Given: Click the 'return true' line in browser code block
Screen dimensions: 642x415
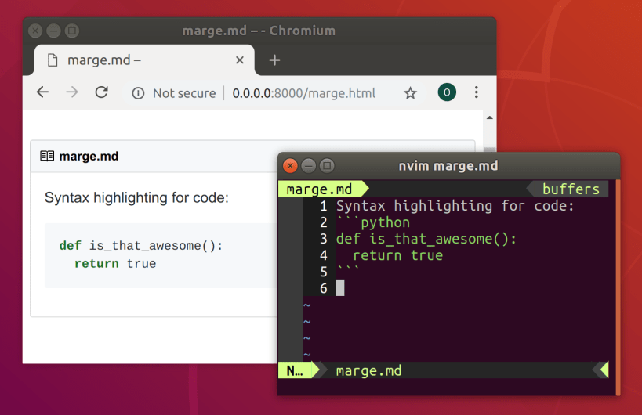Looking at the screenshot, I should 115,263.
